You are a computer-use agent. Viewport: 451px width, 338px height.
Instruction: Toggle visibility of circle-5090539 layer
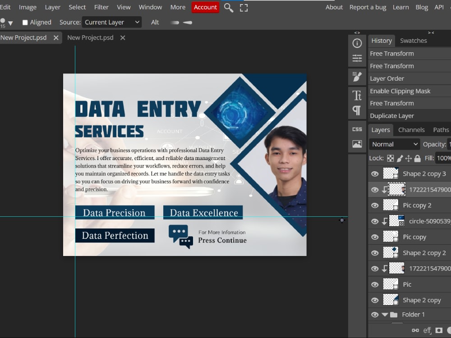point(375,221)
